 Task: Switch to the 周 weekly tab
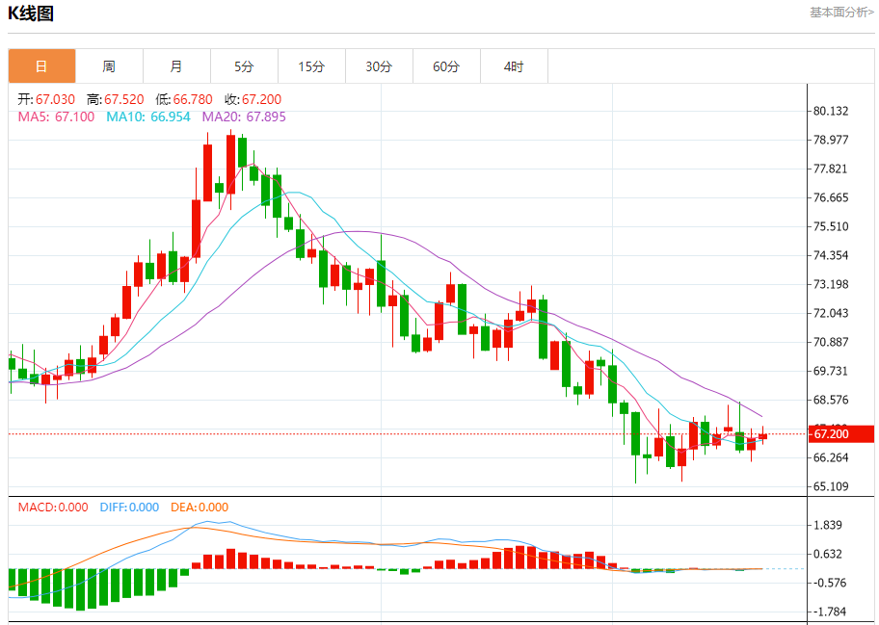coord(109,66)
